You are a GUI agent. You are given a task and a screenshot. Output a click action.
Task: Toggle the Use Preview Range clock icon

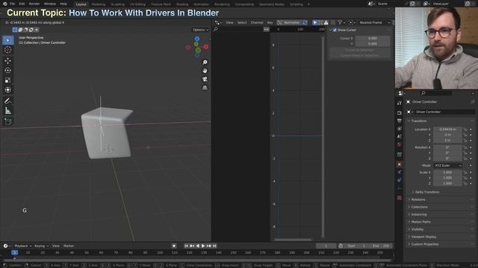coord(341,246)
